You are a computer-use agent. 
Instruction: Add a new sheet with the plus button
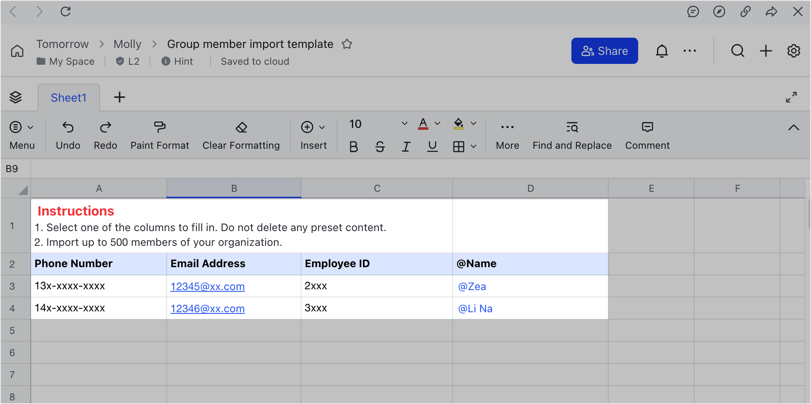pyautogui.click(x=119, y=97)
